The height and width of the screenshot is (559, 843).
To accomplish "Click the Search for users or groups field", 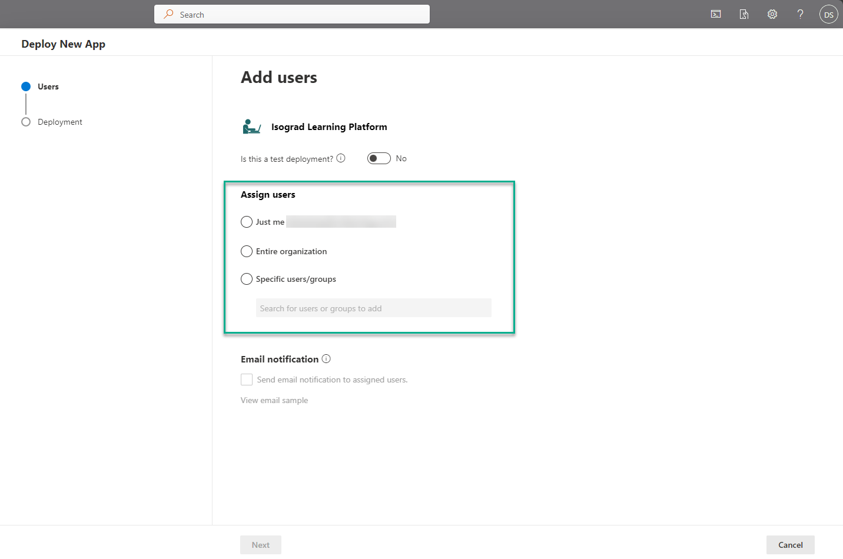I will point(374,308).
